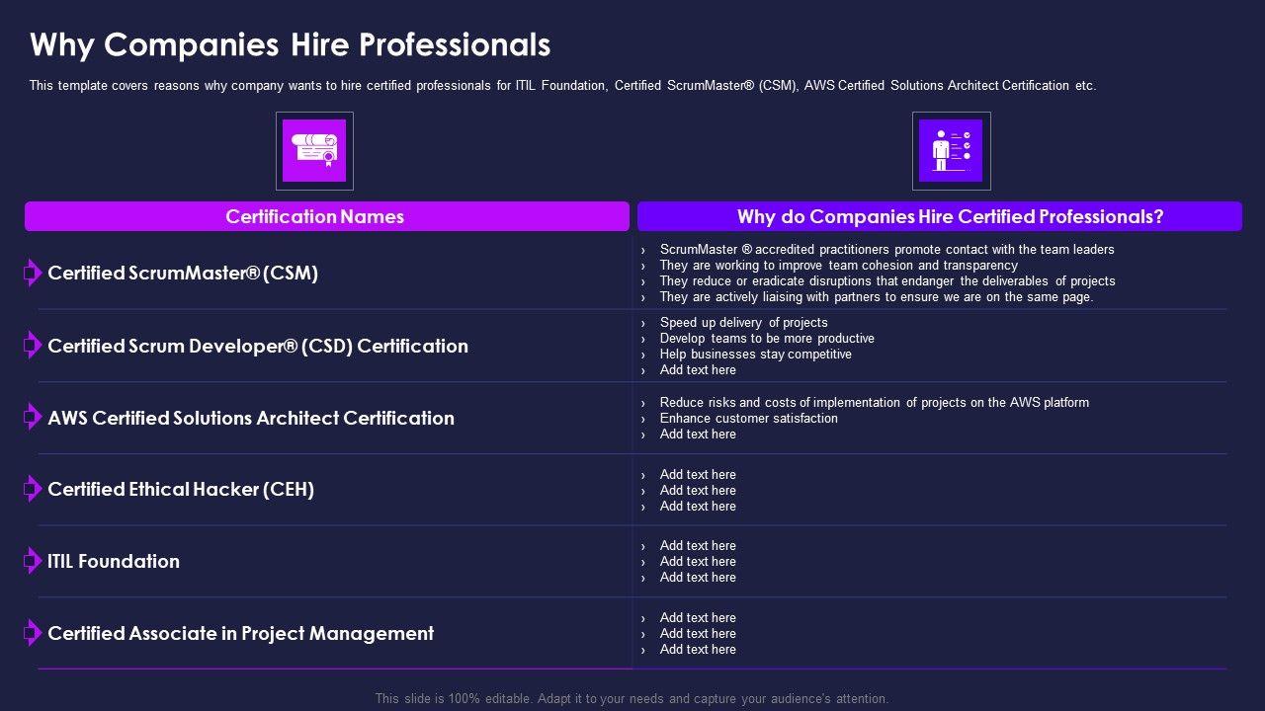Screen dimensions: 1265x711
Task: Click the bullet about reducing AWS platform risks and costs
Action: [874, 403]
